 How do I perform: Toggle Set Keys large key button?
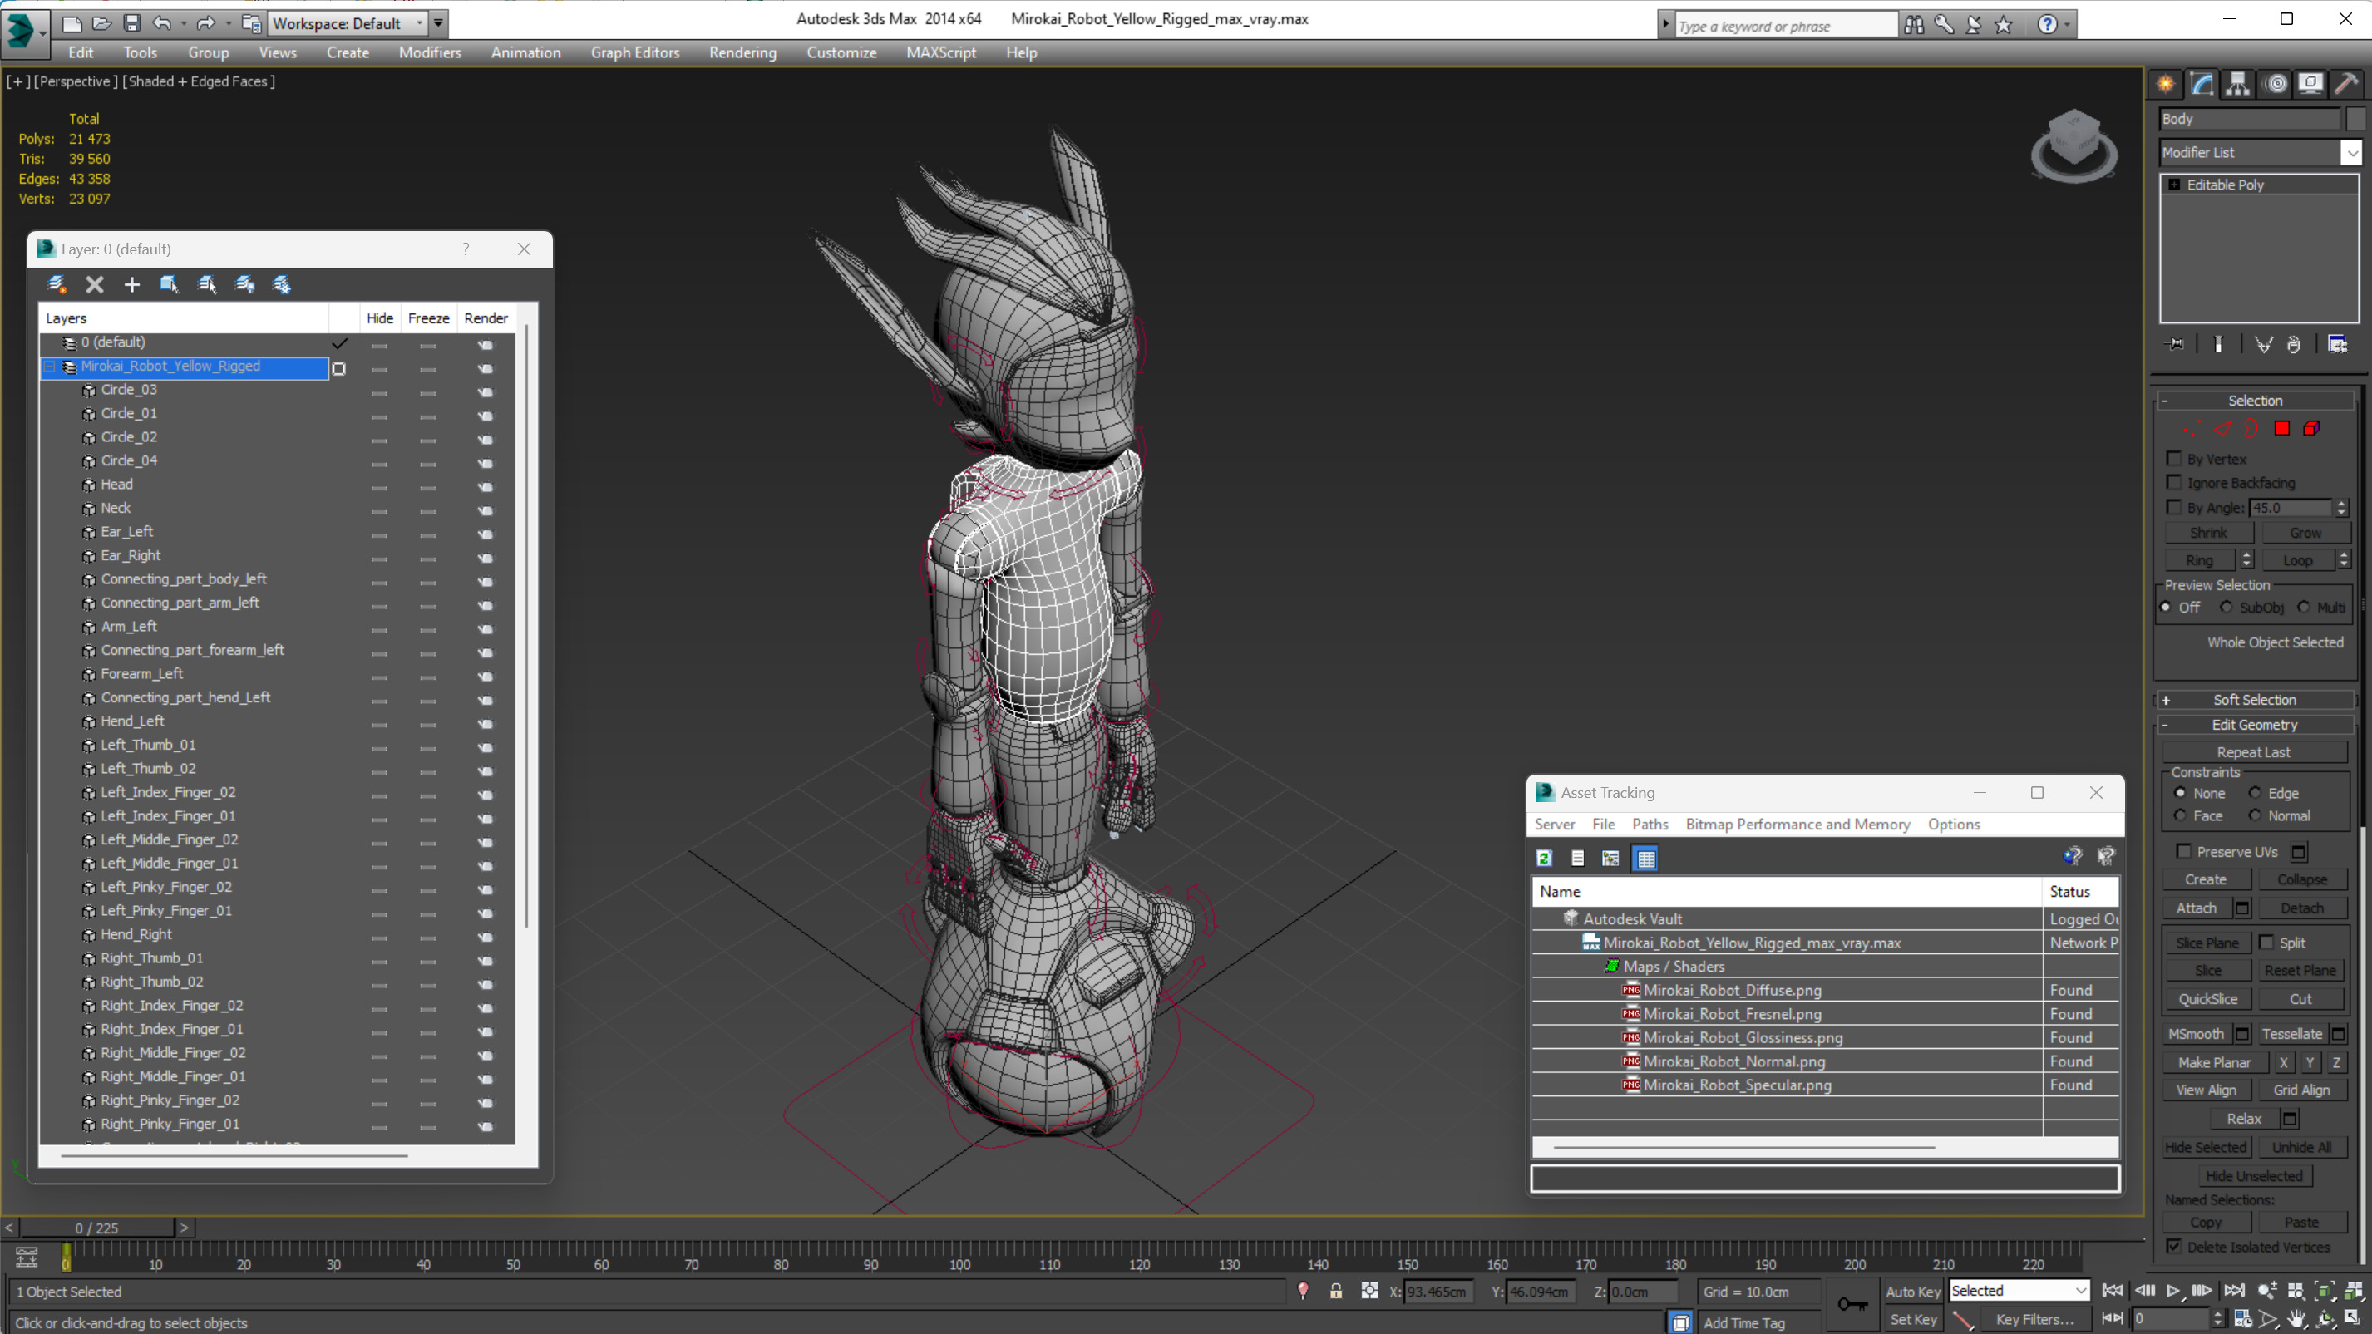1852,1303
